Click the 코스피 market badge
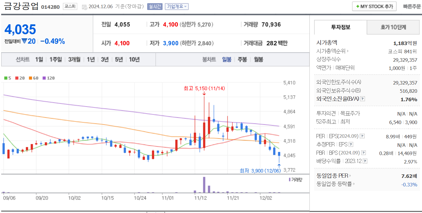 (x=70, y=6)
